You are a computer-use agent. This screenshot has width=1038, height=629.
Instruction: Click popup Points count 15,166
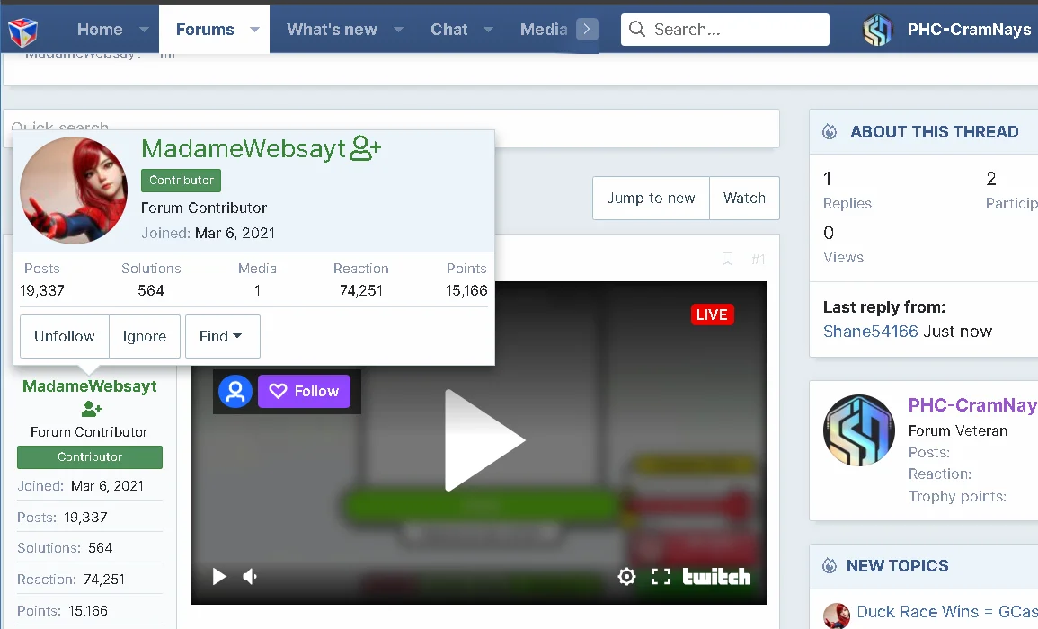point(466,290)
